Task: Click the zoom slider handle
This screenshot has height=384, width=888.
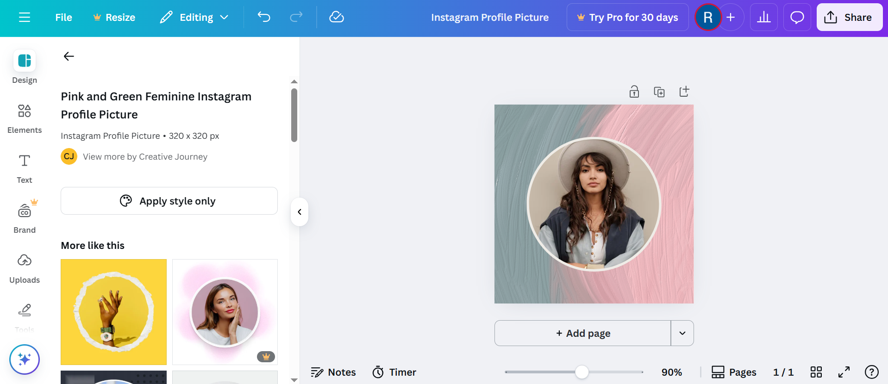Action: coord(582,372)
